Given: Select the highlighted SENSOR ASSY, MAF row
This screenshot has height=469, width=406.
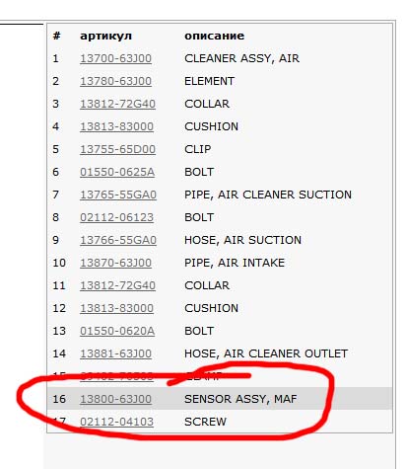Looking at the screenshot, I should tap(220, 399).
